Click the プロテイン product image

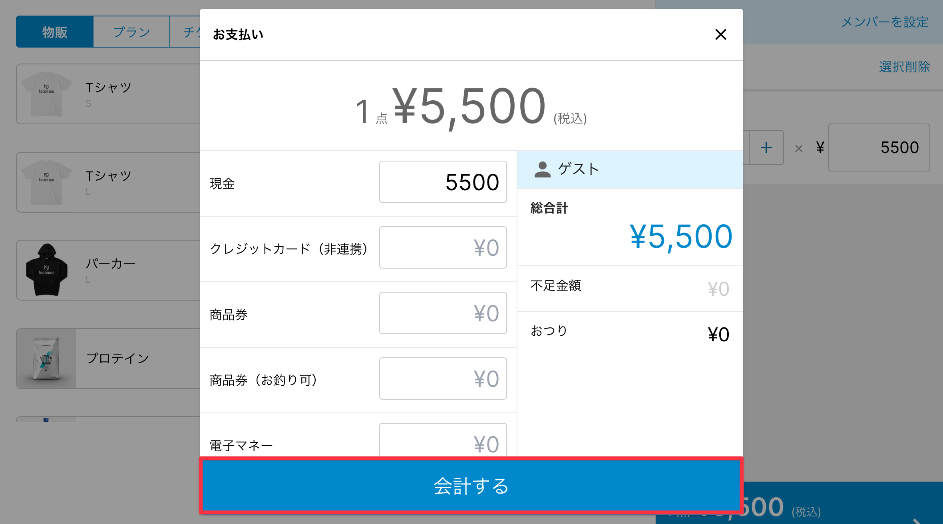point(46,359)
